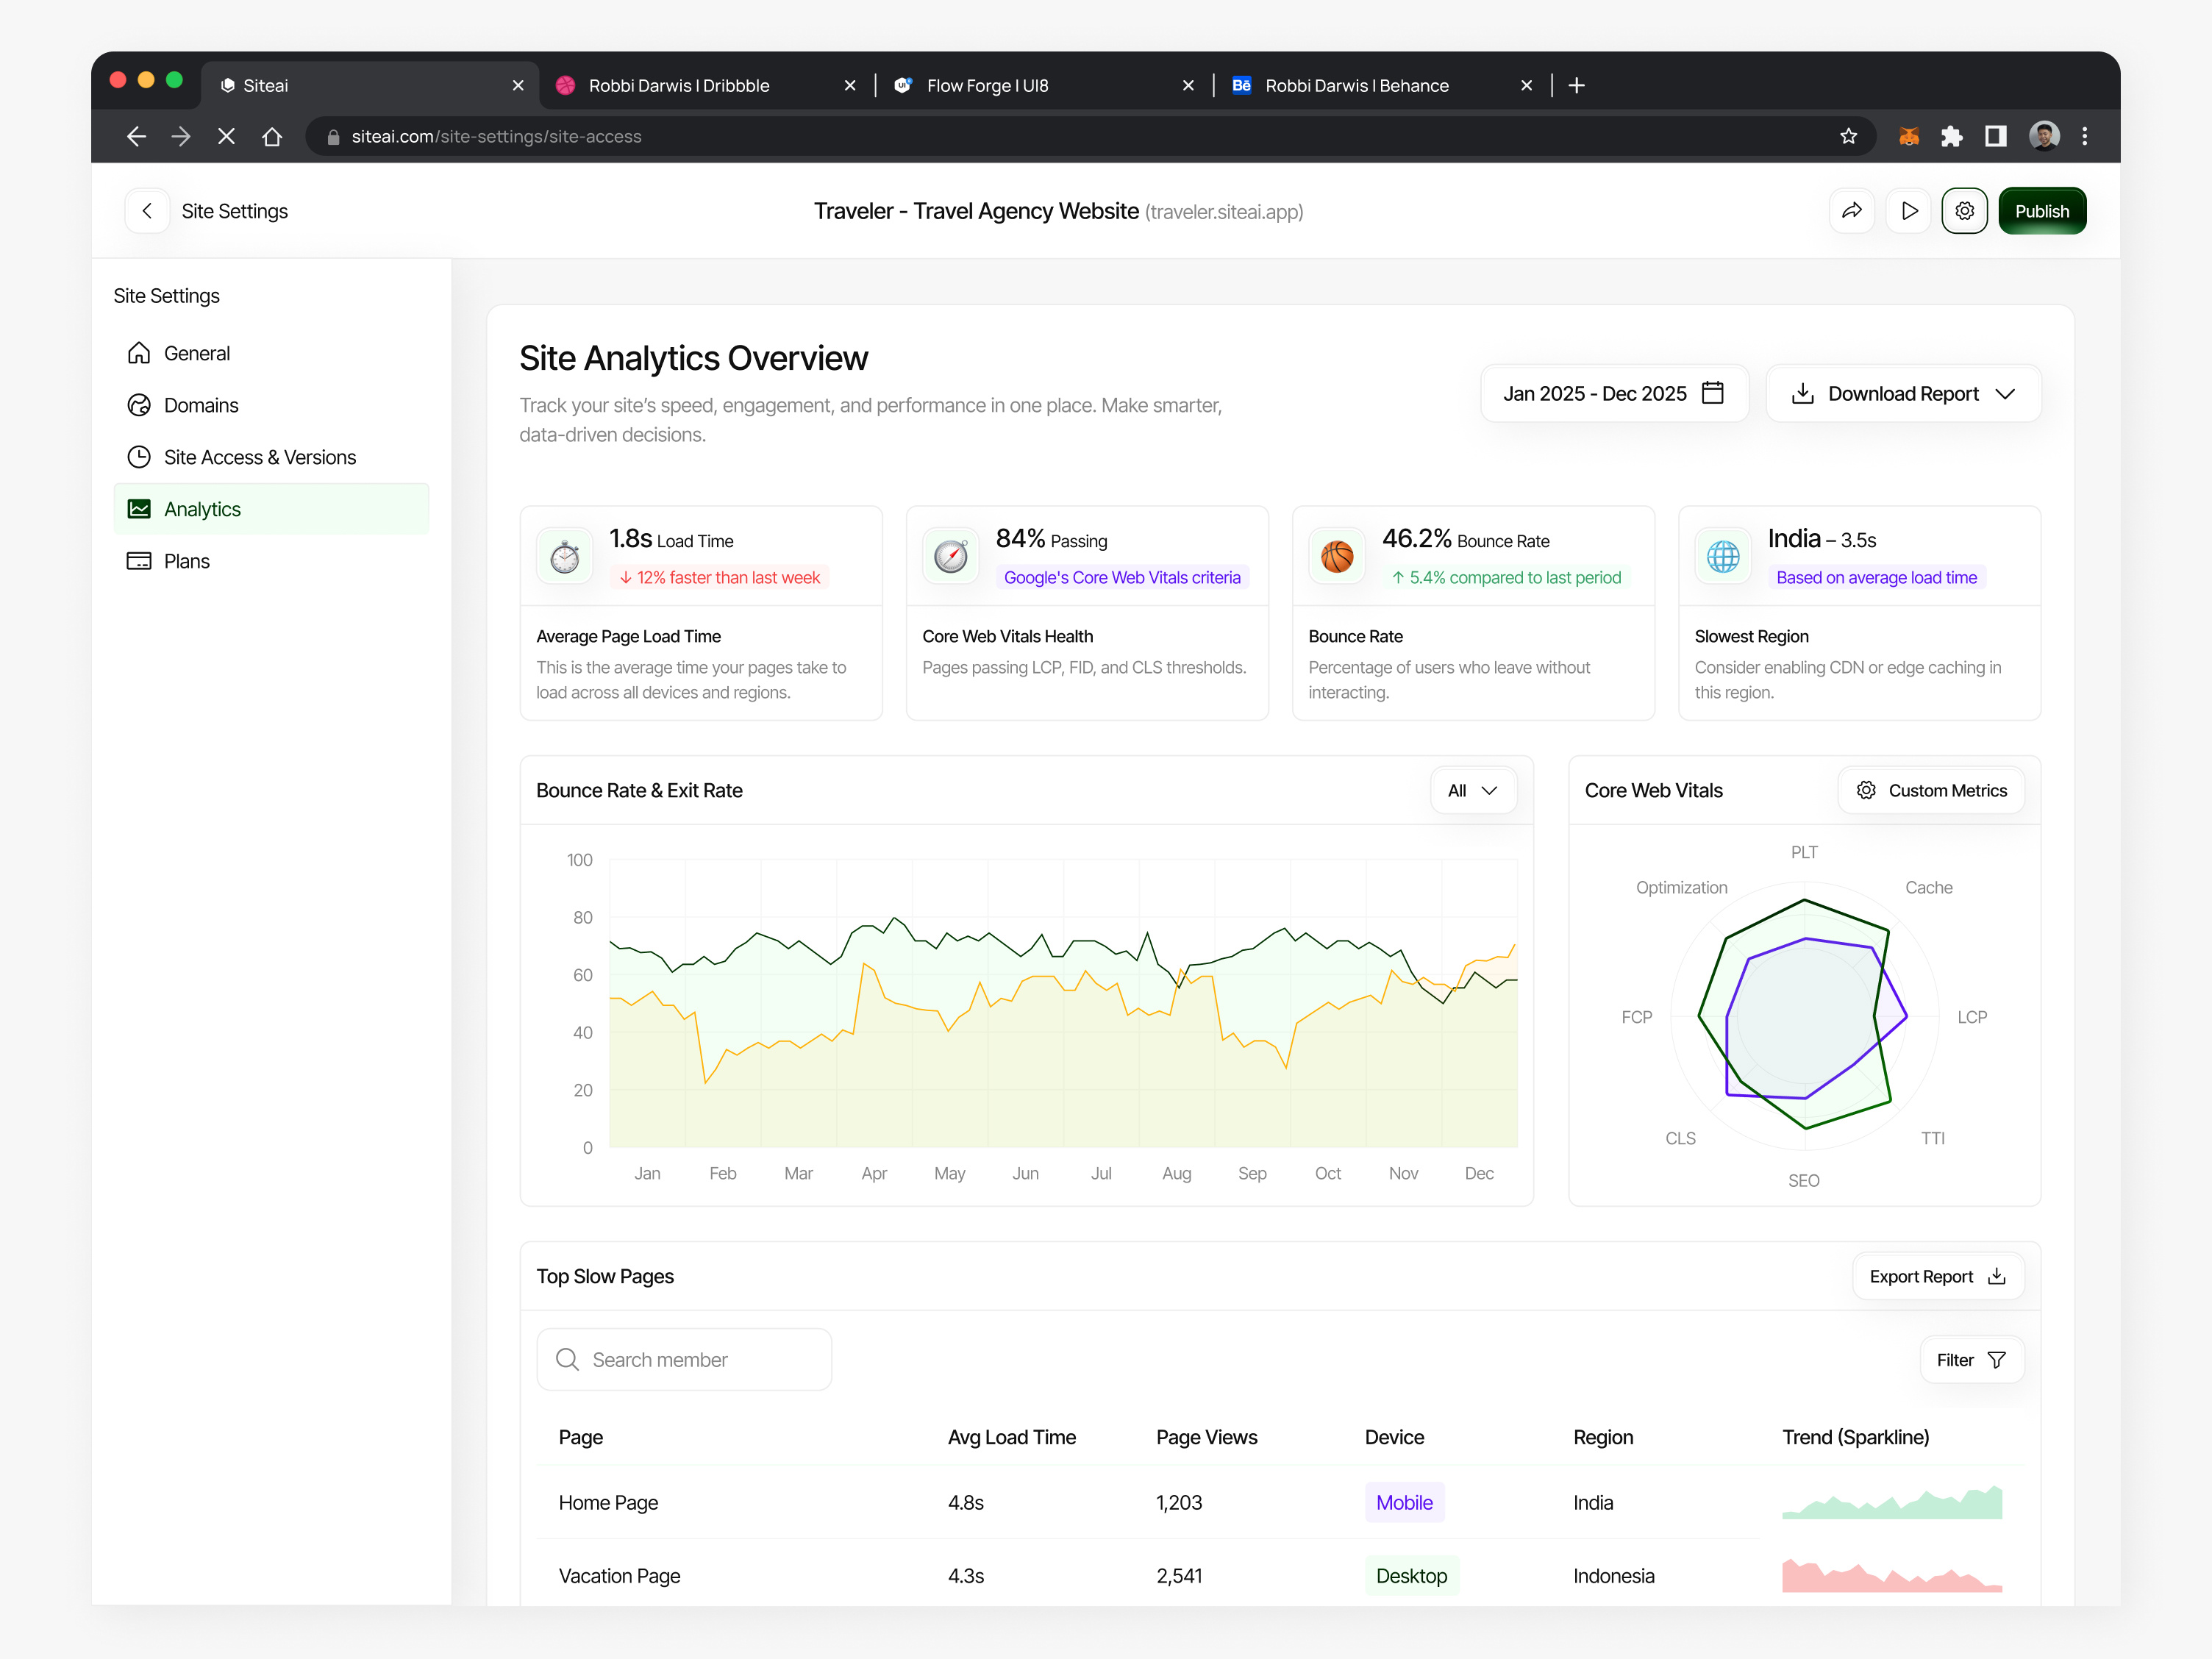Open the Jan 2025 - Dec 2025 date picker

1613,393
